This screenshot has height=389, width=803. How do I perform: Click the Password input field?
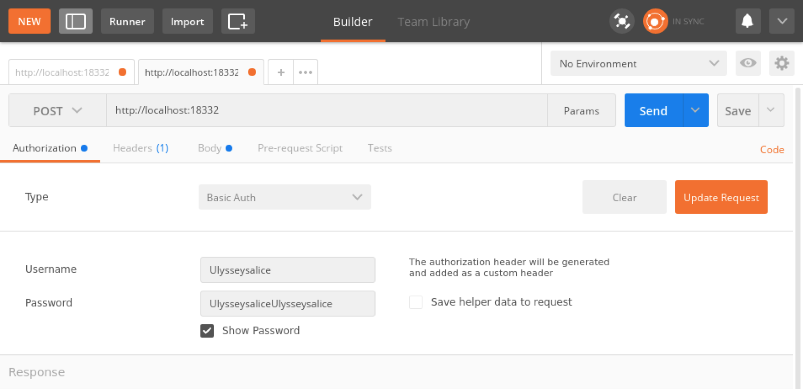click(x=287, y=304)
